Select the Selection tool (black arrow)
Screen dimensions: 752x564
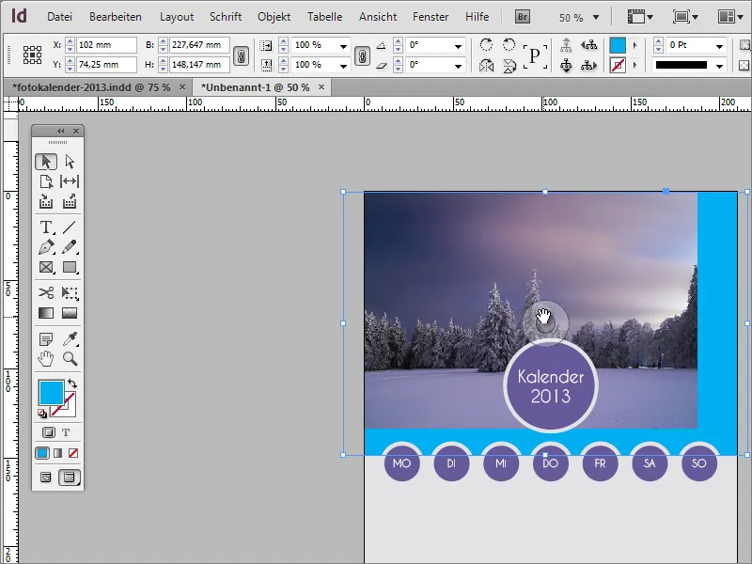click(x=46, y=162)
